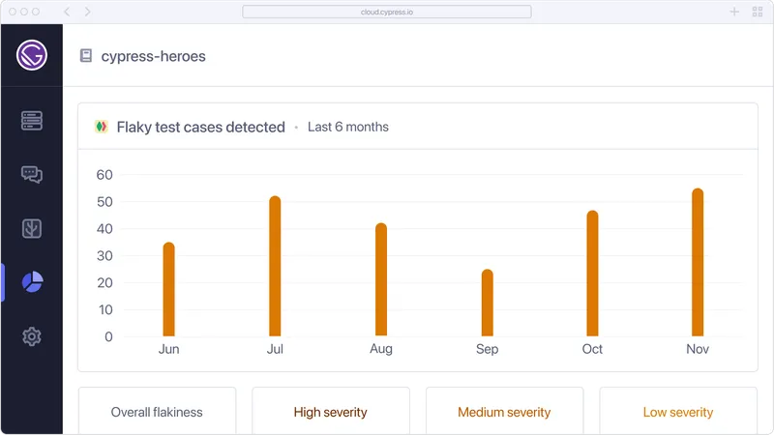Click the Jul bar in chart
The width and height of the screenshot is (774, 435).
[x=275, y=267]
